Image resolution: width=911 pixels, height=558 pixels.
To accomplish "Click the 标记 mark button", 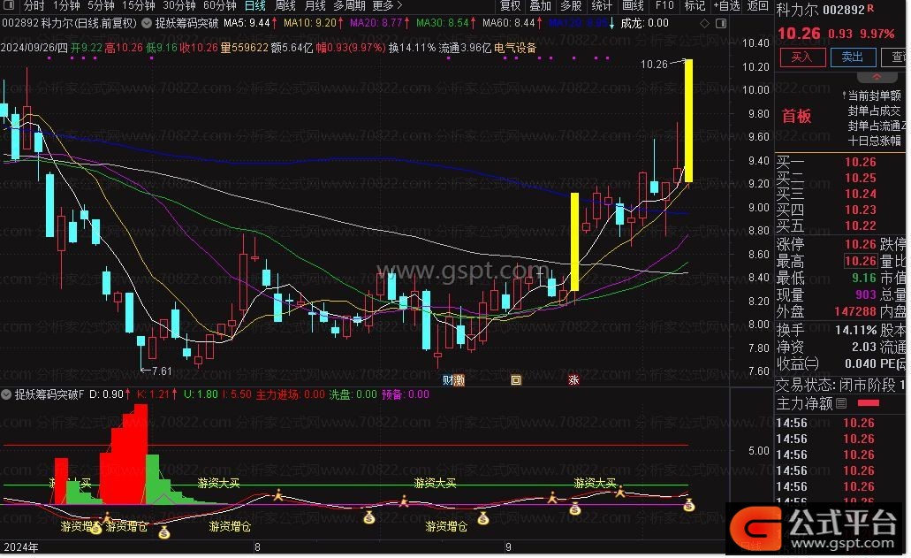I will 695,6.
